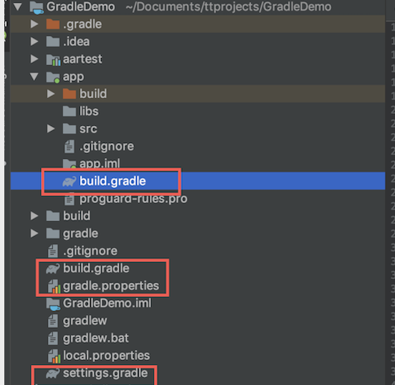395x385 pixels.
Task: Click the GradleDemo.iml file icon
Action: tap(53, 304)
